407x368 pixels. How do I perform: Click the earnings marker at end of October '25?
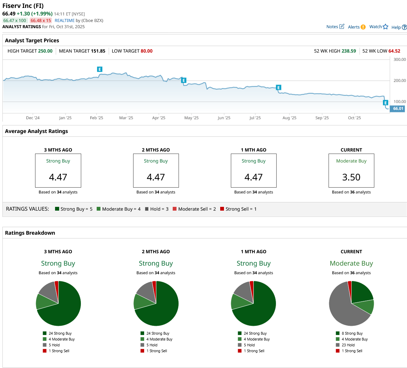386,103
